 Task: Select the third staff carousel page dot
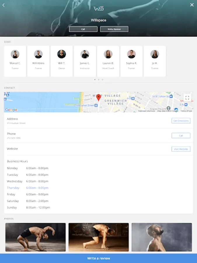[102, 79]
